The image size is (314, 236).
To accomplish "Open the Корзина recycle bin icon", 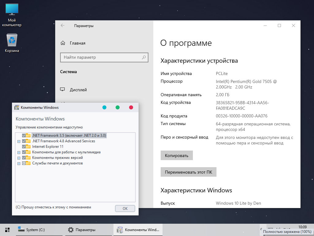I will click(x=12, y=43).
